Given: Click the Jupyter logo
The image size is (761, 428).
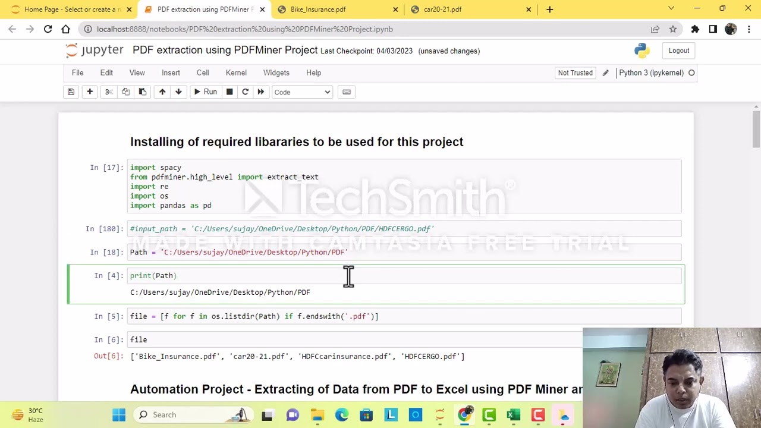Looking at the screenshot, I should point(95,51).
